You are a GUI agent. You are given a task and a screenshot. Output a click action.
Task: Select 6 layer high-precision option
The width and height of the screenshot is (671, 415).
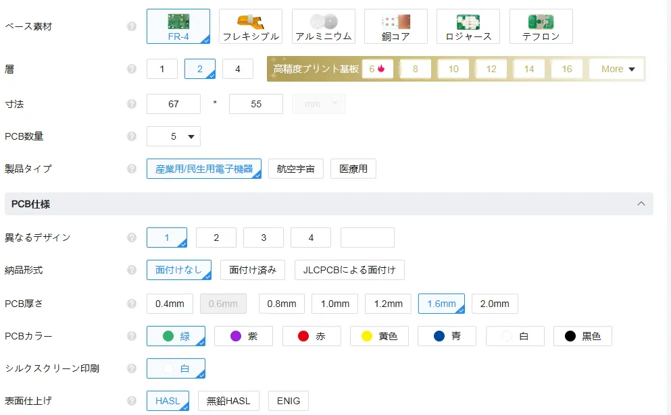tap(377, 69)
